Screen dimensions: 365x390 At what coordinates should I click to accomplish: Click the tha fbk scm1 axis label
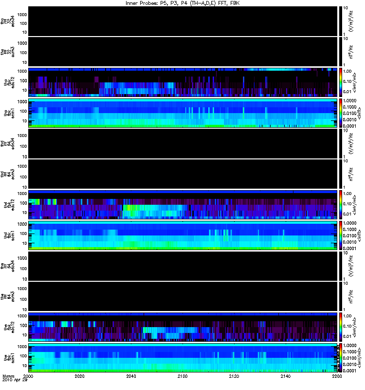(9, 113)
